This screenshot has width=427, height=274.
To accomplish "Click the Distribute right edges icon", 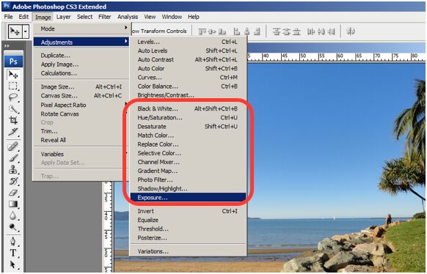I will [x=331, y=32].
